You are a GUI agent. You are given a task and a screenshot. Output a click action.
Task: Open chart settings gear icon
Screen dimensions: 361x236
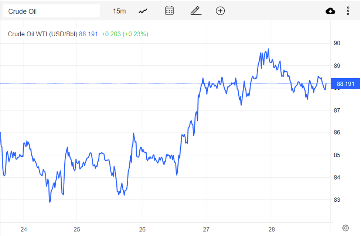coord(345,228)
